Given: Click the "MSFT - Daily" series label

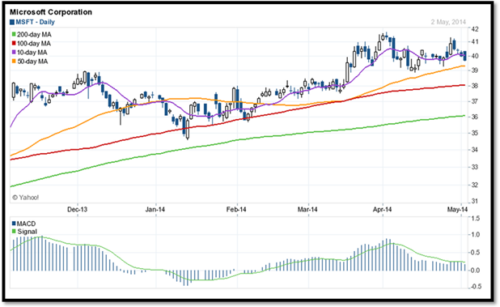Looking at the screenshot, I should [35, 22].
